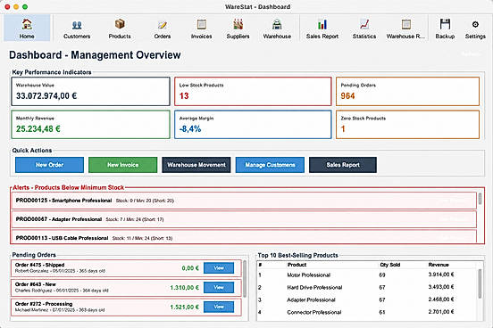Click the Order #272 - Processing title
The height and width of the screenshot is (328, 493).
click(44, 304)
